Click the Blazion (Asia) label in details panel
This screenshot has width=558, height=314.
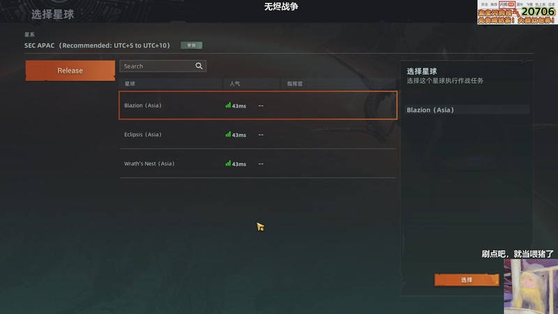(430, 110)
